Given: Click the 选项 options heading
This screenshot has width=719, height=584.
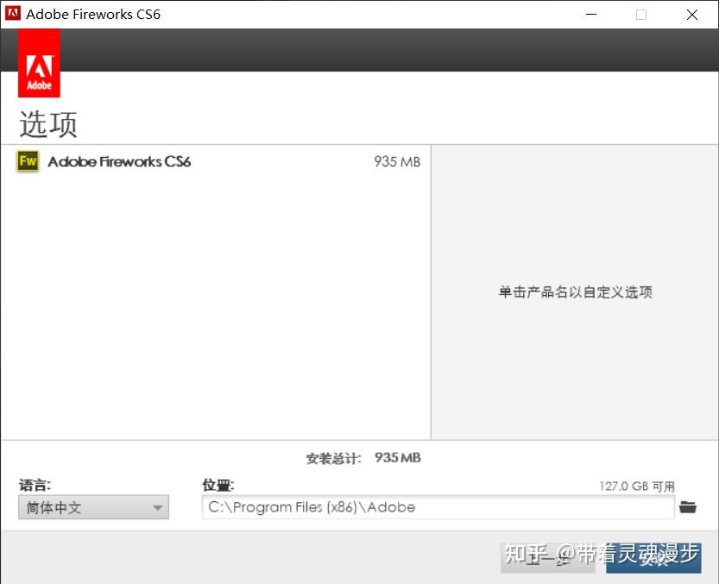Looking at the screenshot, I should point(47,123).
